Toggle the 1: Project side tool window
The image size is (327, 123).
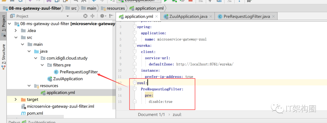pos(4,26)
